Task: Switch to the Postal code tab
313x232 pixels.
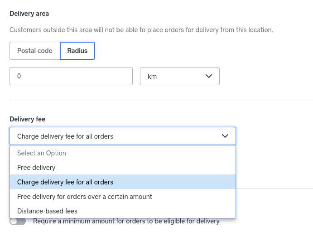Action: pyautogui.click(x=35, y=51)
